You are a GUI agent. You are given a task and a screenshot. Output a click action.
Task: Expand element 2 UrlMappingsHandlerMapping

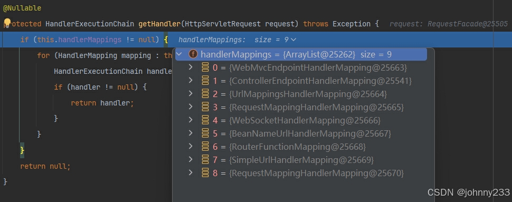tap(191, 94)
